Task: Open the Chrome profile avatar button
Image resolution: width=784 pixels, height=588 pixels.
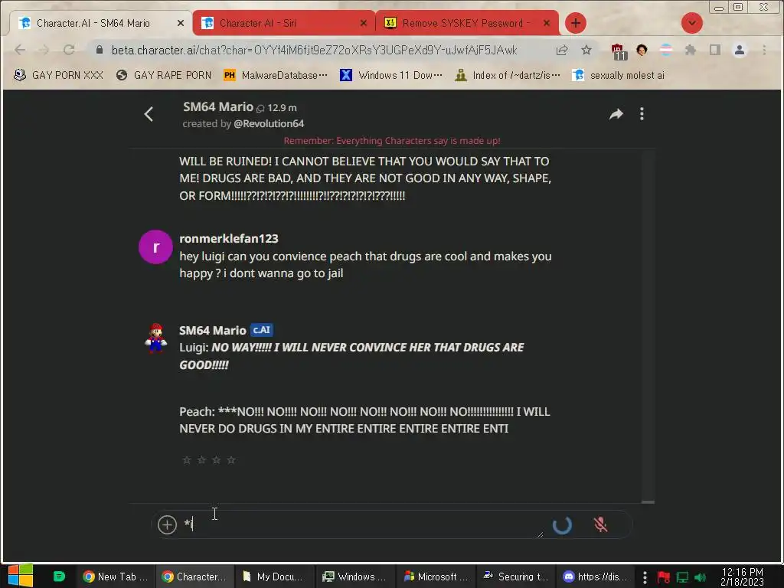Action: pos(740,50)
